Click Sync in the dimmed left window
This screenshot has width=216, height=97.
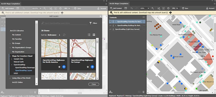point(77,8)
